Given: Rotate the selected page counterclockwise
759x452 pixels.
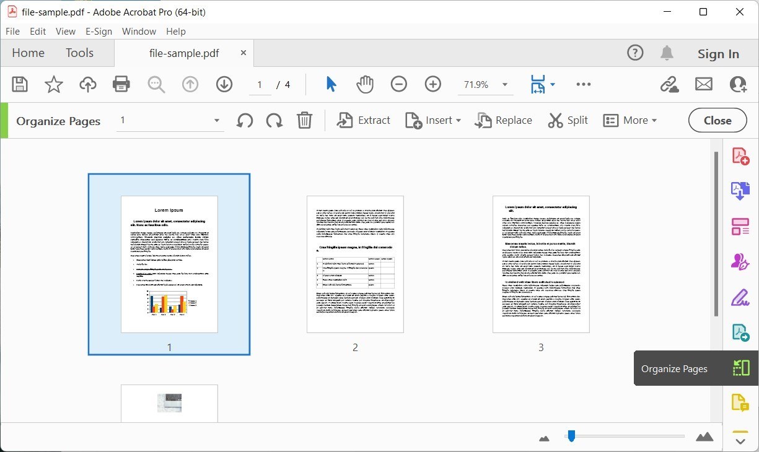Looking at the screenshot, I should tap(244, 120).
